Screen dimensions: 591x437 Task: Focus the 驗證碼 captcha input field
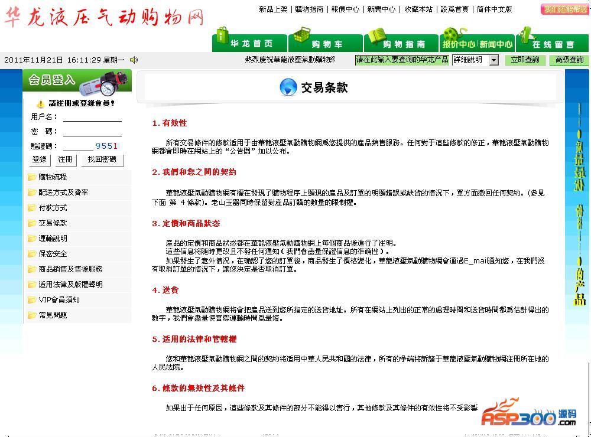pyautogui.click(x=78, y=146)
